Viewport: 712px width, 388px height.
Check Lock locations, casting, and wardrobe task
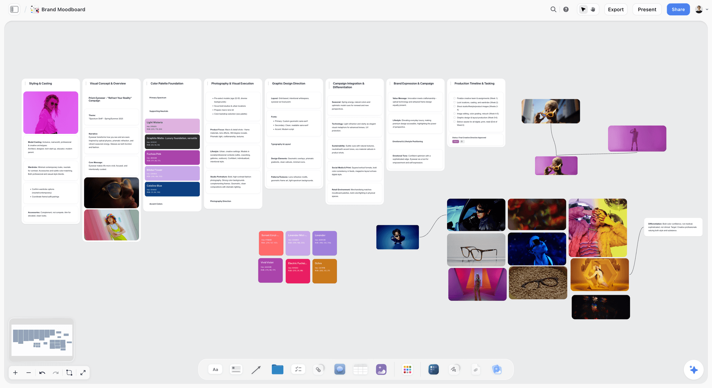coord(454,102)
